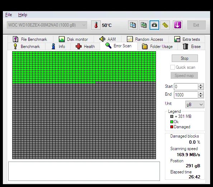The height and width of the screenshot is (187, 213).
Task: Switch to the Random Access tab
Action: click(145, 39)
